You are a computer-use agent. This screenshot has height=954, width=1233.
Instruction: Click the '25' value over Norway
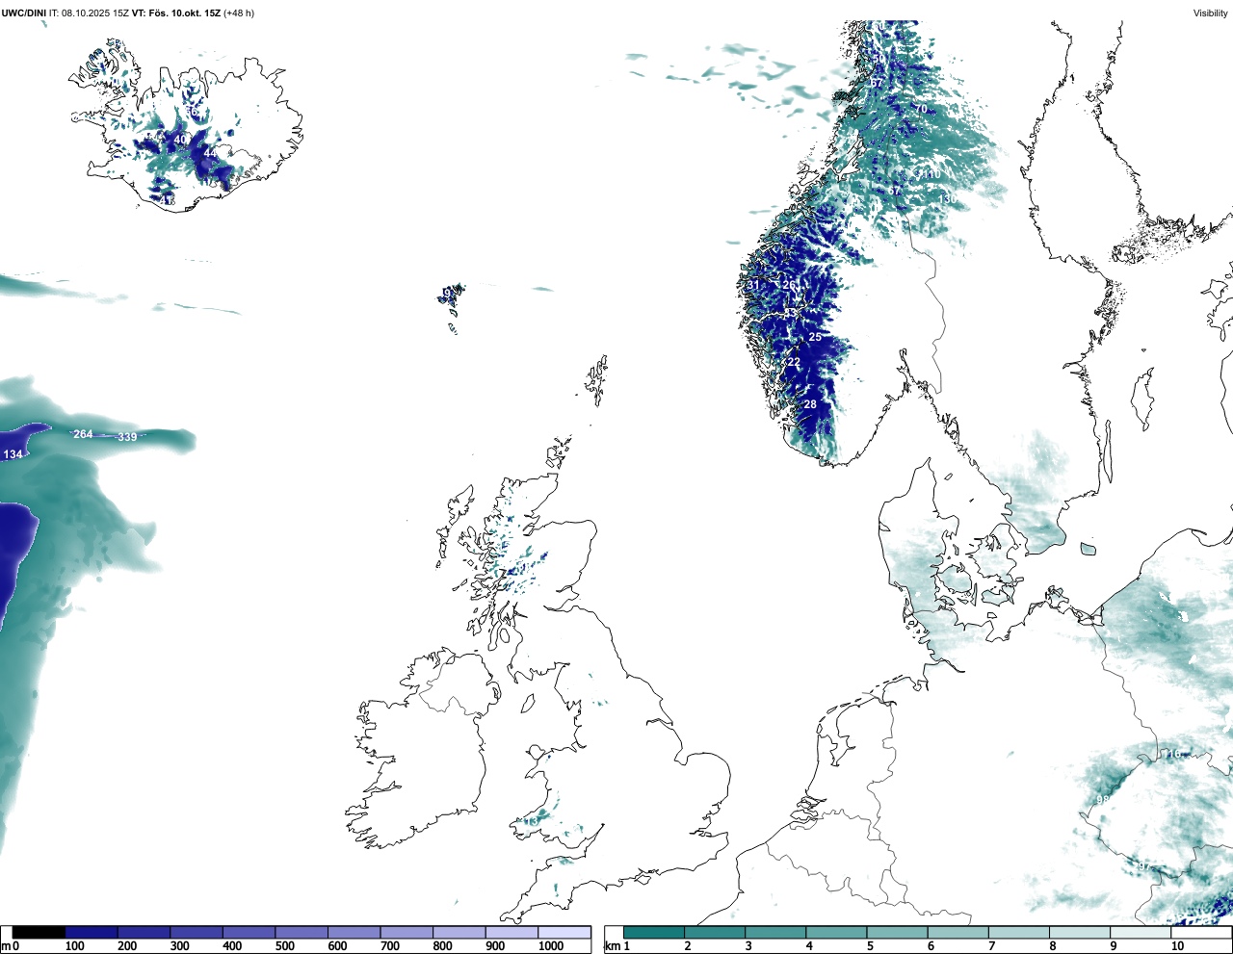[x=815, y=337]
